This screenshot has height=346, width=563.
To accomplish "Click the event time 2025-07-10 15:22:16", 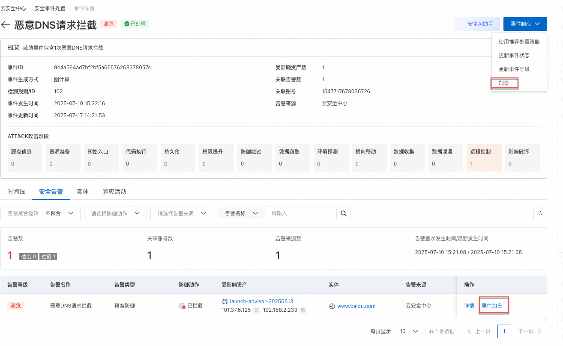I will (x=80, y=104).
